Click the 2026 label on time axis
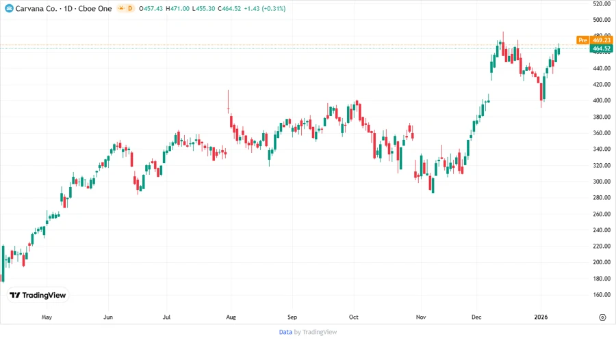616x340 pixels. [541, 317]
